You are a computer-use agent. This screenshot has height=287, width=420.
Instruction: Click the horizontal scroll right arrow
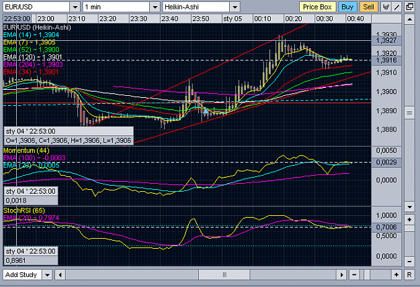pos(341,275)
